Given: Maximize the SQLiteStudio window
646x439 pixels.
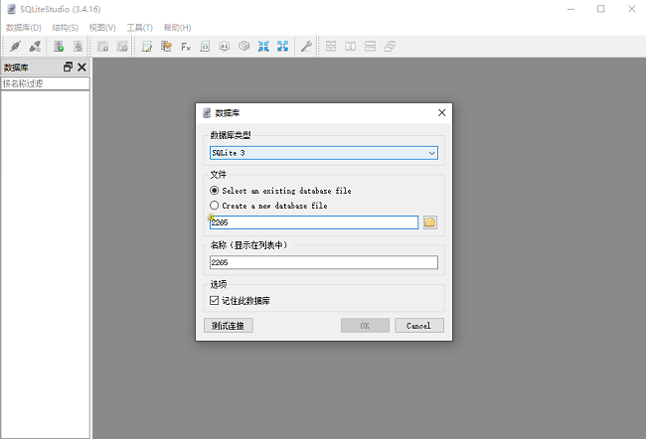Looking at the screenshot, I should point(601,9).
